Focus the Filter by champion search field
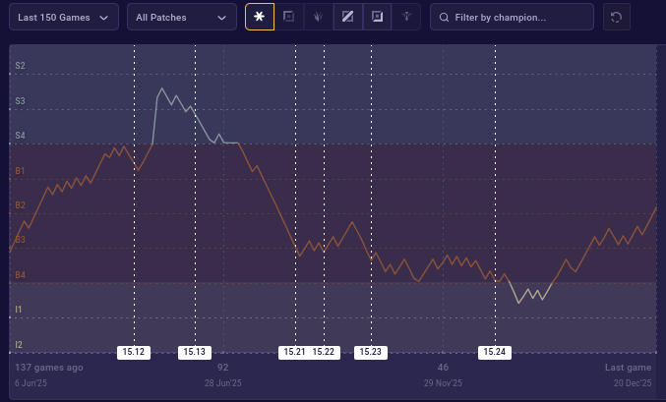 (x=512, y=17)
